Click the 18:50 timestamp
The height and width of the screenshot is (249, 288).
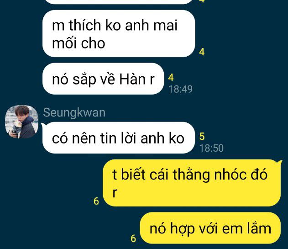point(211,148)
